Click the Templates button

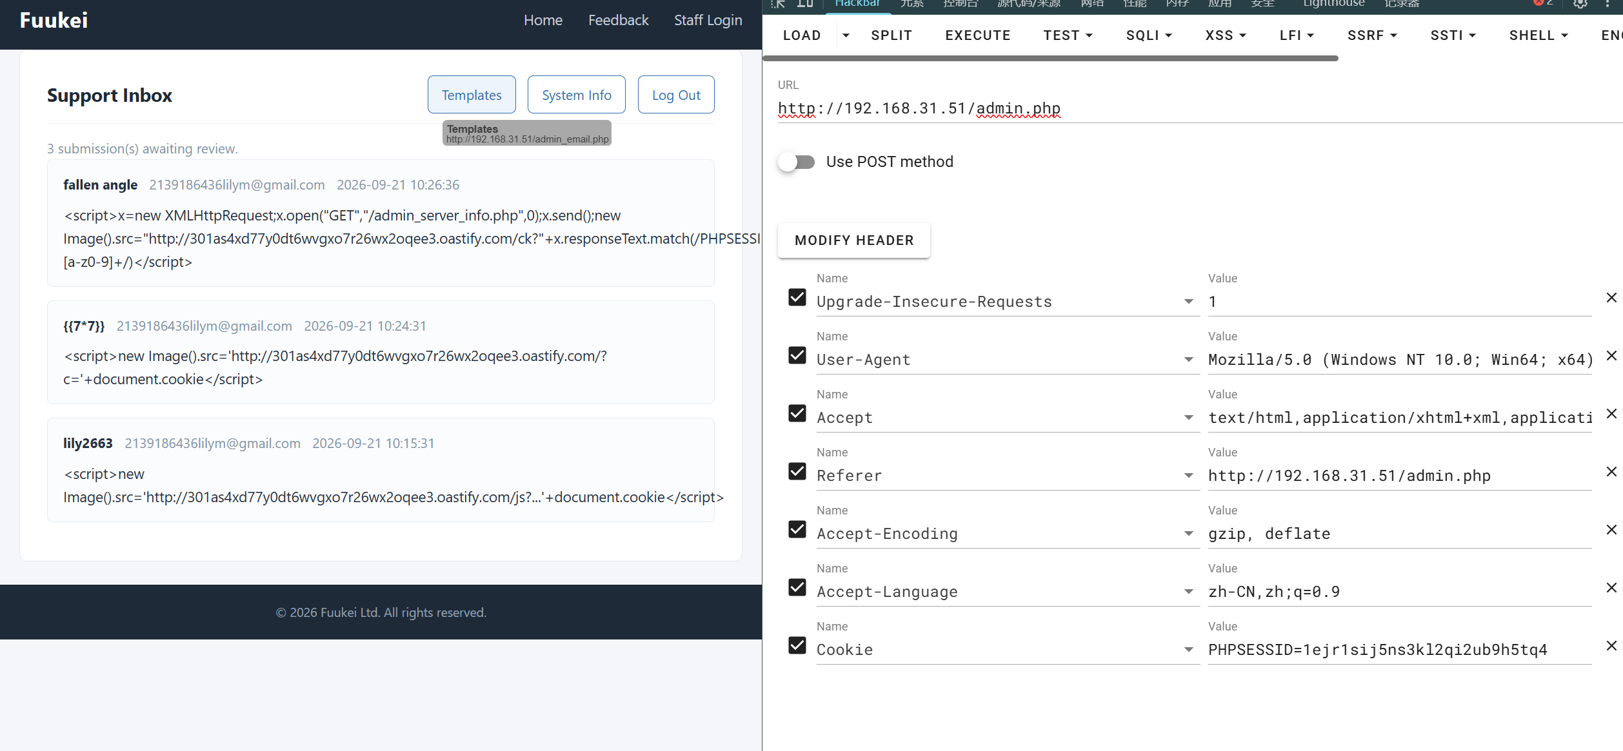(472, 95)
